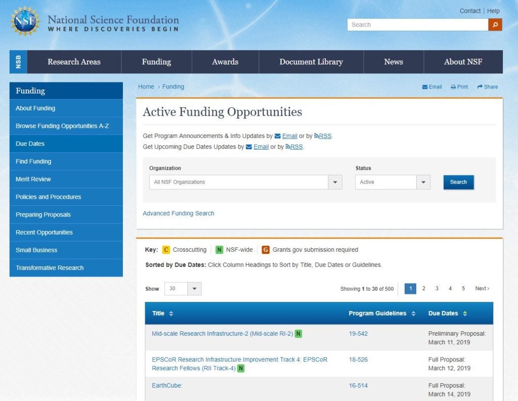Image resolution: width=518 pixels, height=401 pixels.
Task: Open the About NSF menu
Action: coord(463,62)
